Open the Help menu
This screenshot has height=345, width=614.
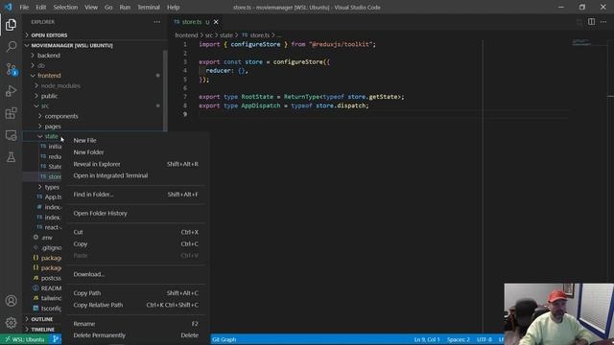click(173, 7)
